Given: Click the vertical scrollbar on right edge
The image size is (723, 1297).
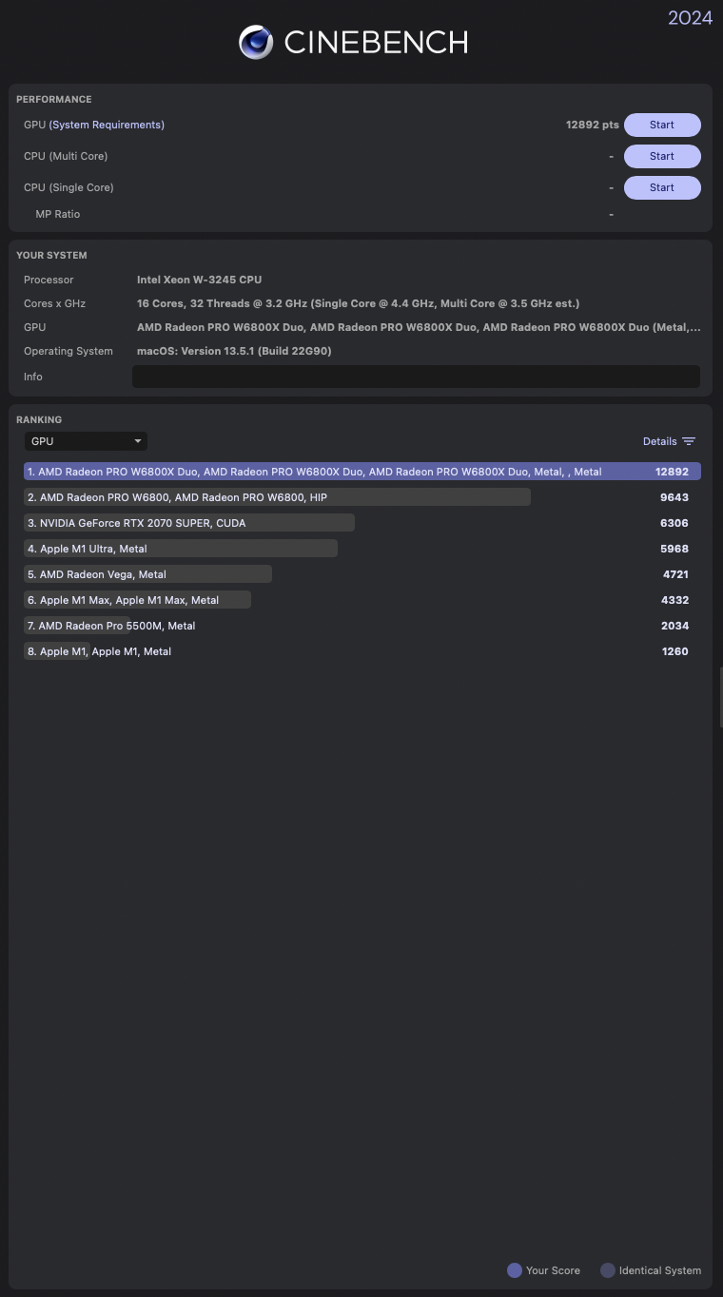Looking at the screenshot, I should click(720, 697).
